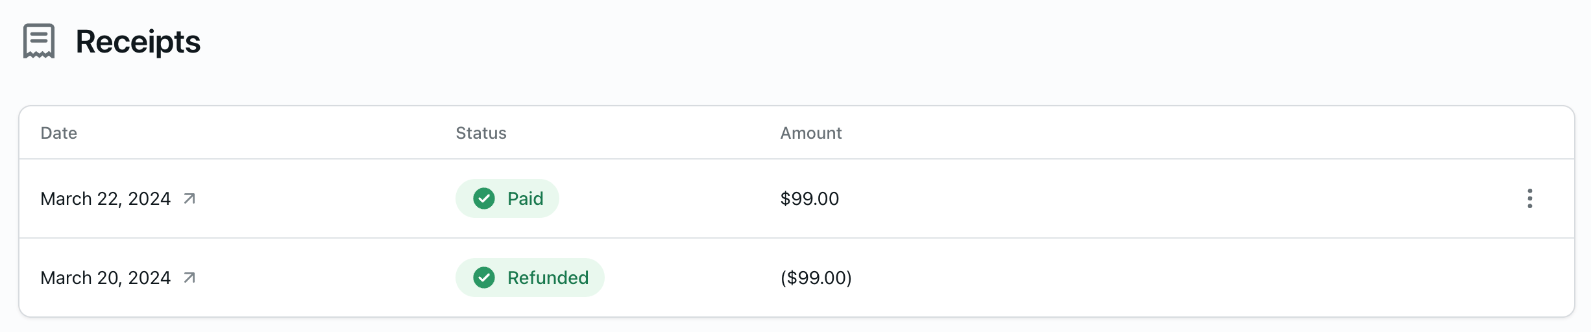Open external link arrow for March 20 receipt
1591x332 pixels.
tap(189, 278)
